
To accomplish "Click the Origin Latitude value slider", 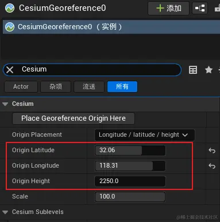I will point(130,150).
